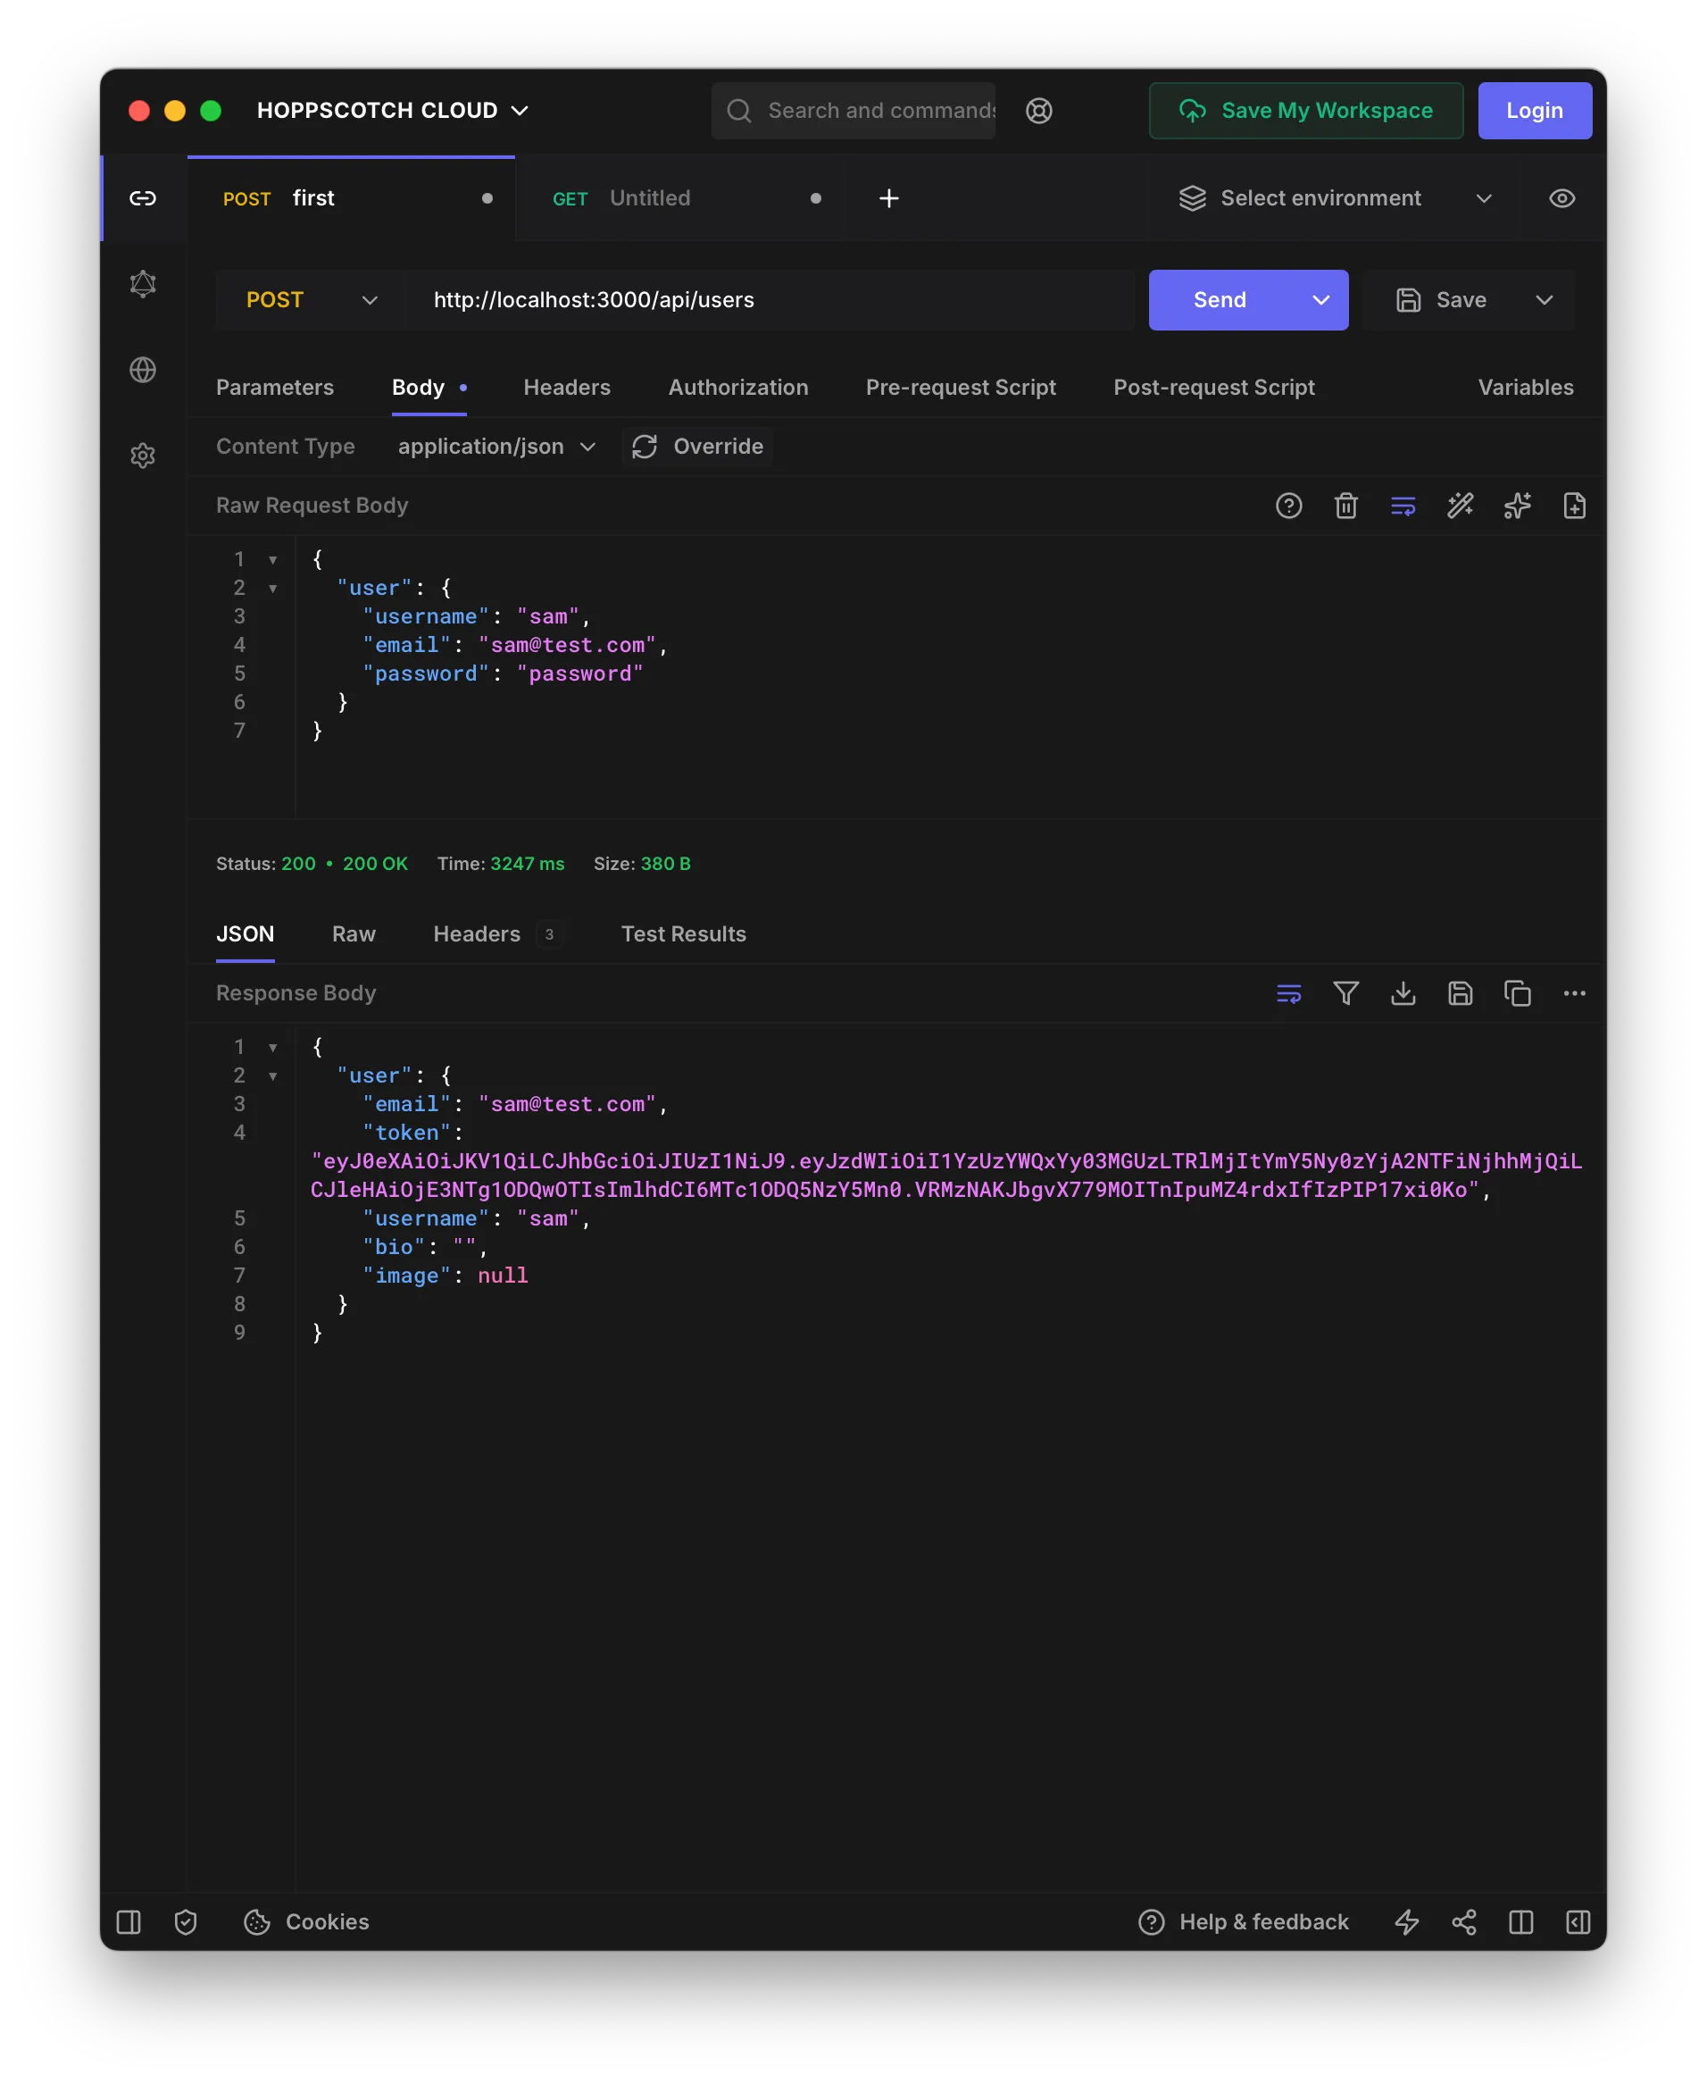Switch to the Authorization tab
Viewport: 1707px width, 2083px height.
[738, 387]
